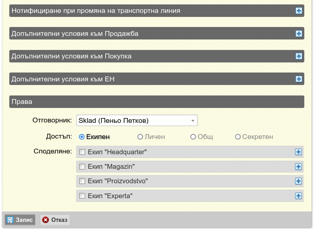Screen dimensions: 314x230
Task: Click plus icon on Екип "Proizvodstvo" row
Action: [x=298, y=181]
